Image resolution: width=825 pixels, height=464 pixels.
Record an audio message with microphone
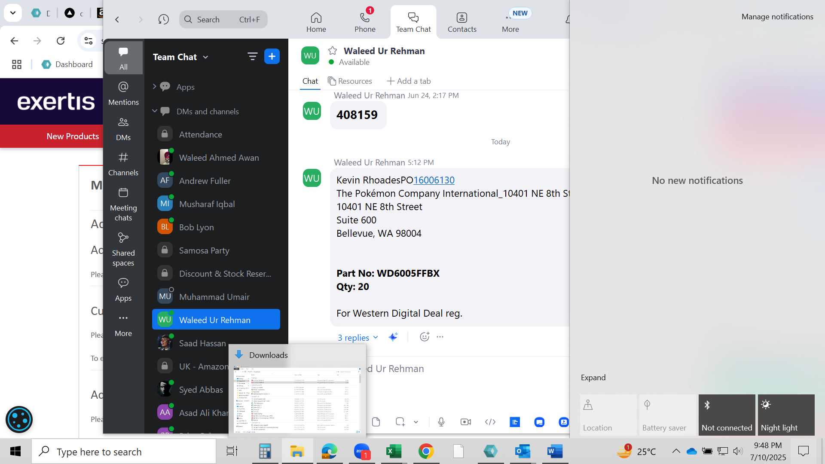(441, 422)
